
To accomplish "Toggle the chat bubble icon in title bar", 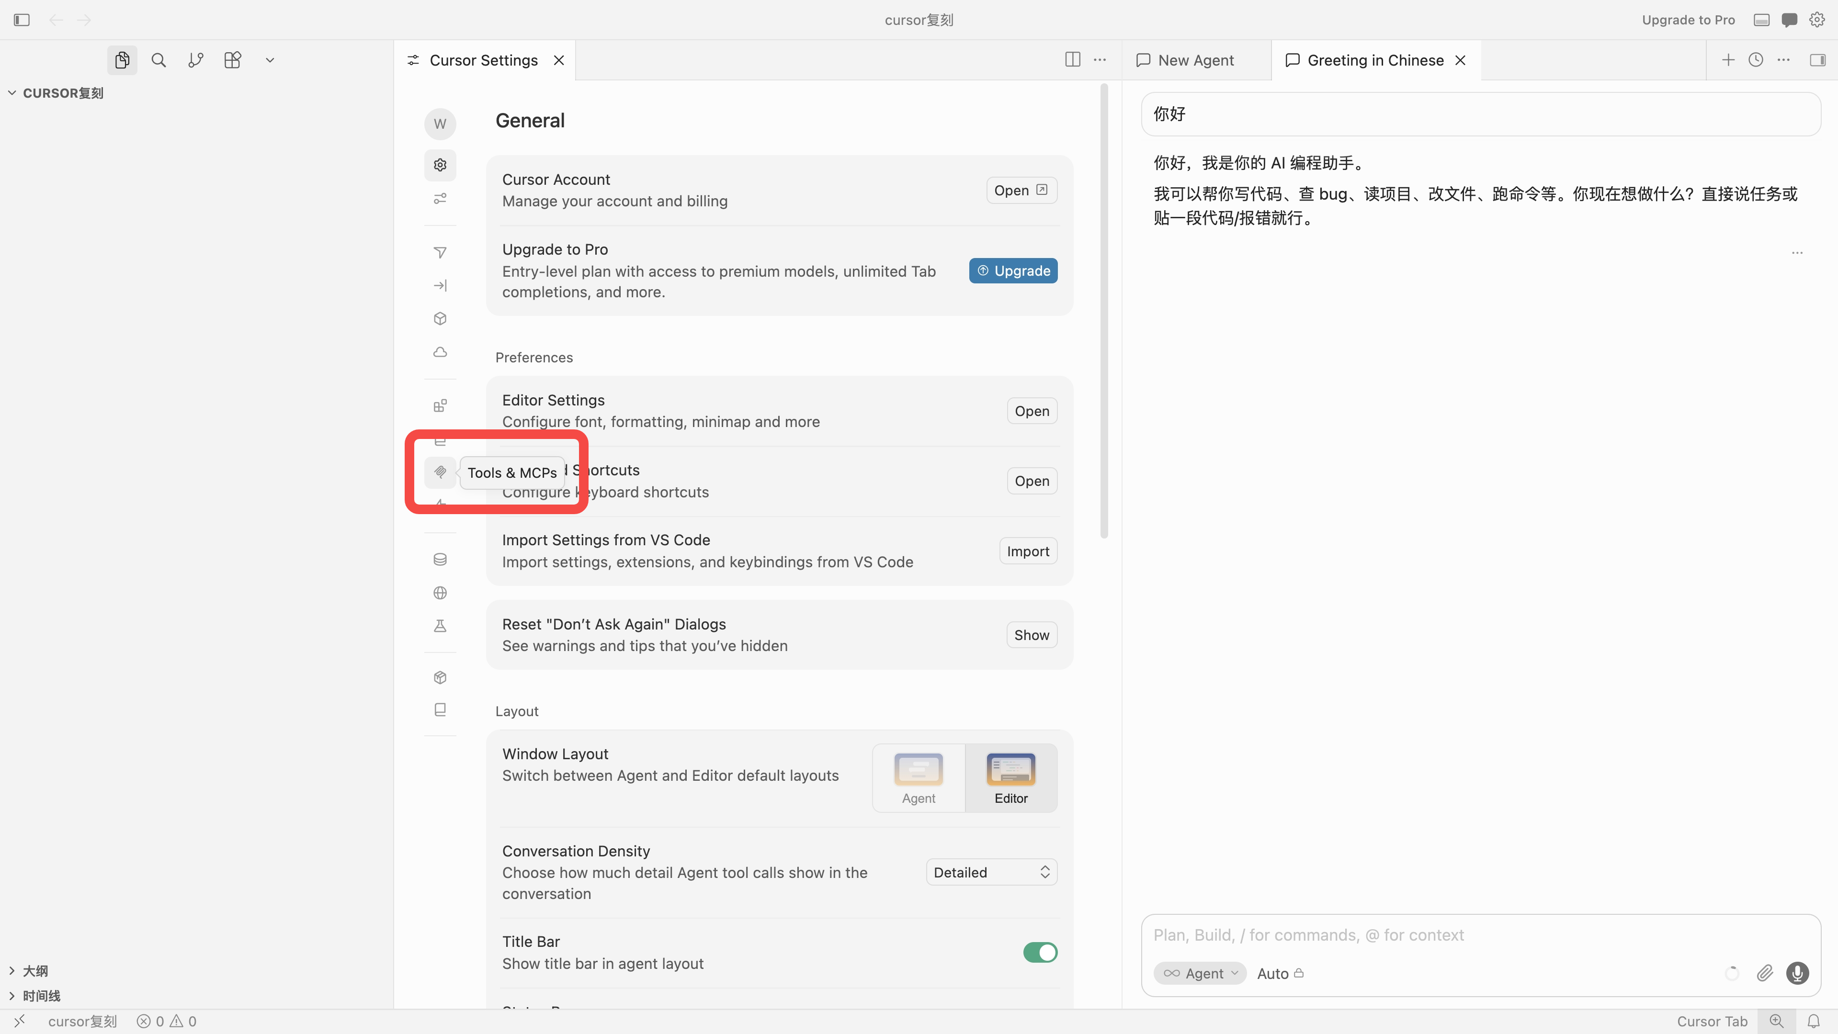I will (1790, 20).
